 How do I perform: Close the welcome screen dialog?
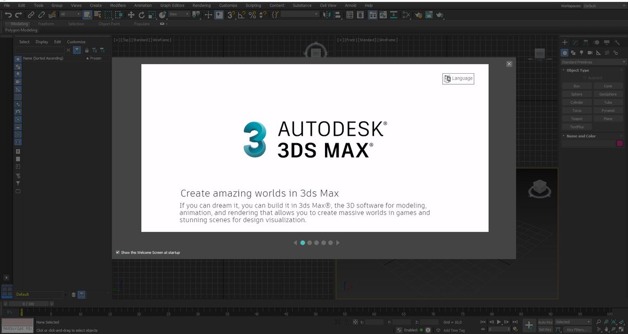coord(509,64)
